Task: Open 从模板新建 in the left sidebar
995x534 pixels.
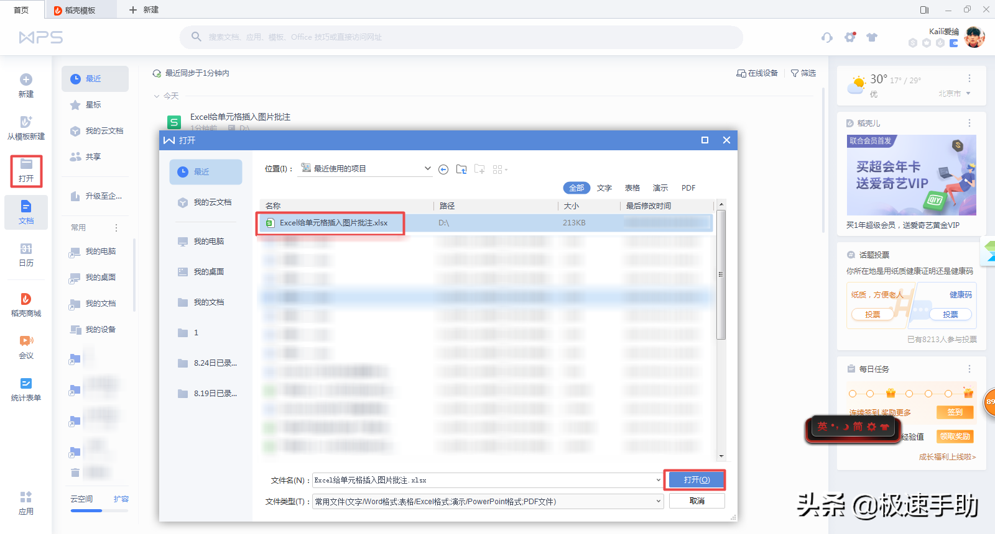Action: click(26, 128)
